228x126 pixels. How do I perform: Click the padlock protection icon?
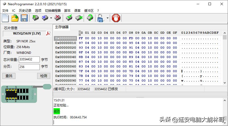tap(101, 18)
